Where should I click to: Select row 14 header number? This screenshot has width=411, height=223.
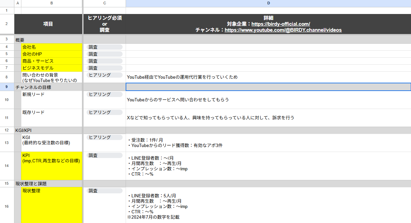pyautogui.click(x=7, y=166)
